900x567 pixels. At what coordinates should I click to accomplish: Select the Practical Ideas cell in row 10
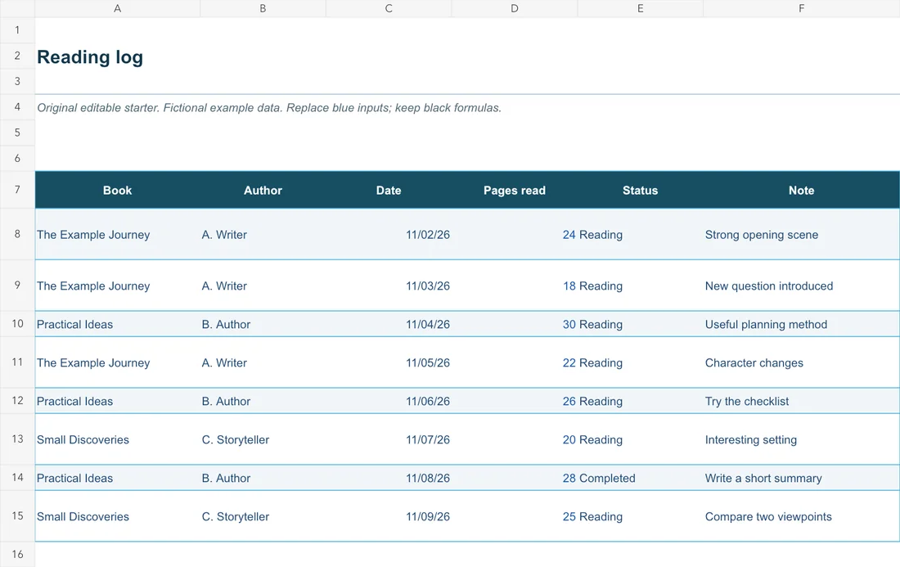(x=117, y=324)
